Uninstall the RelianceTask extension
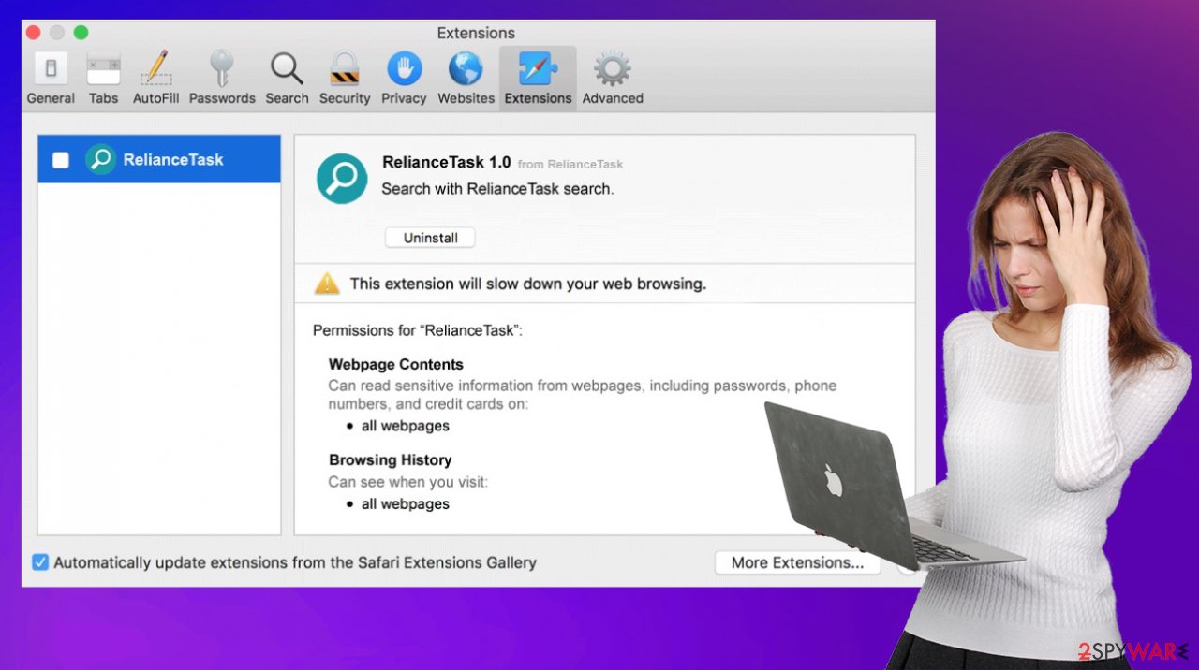Screen dimensions: 1199x670 (430, 238)
